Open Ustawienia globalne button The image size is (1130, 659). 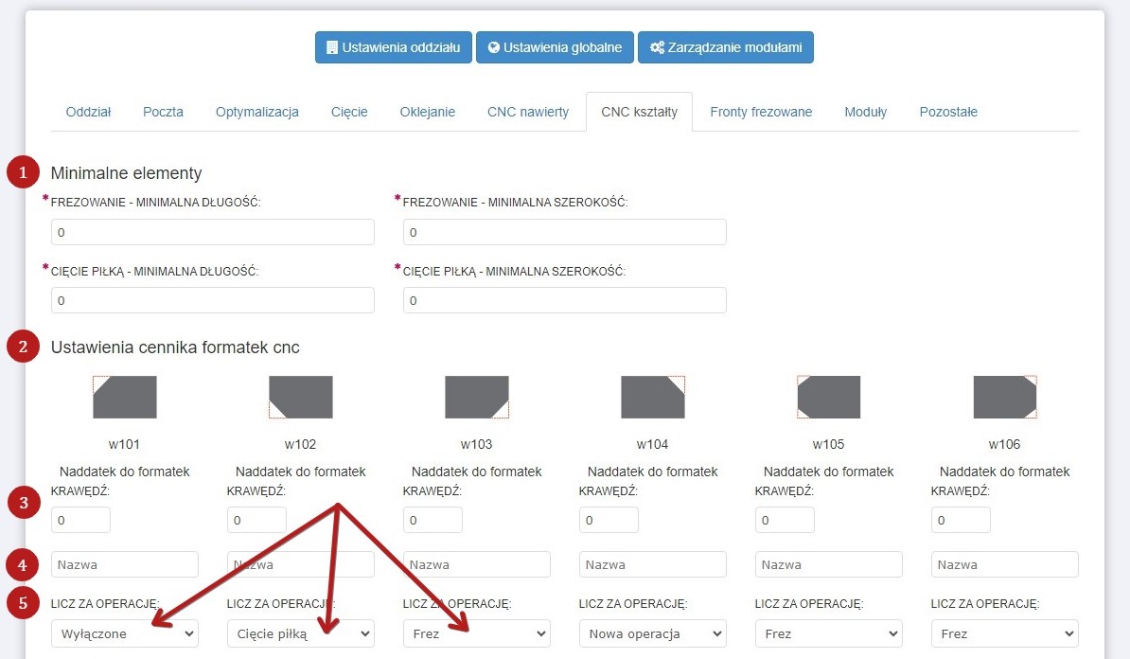pos(555,47)
